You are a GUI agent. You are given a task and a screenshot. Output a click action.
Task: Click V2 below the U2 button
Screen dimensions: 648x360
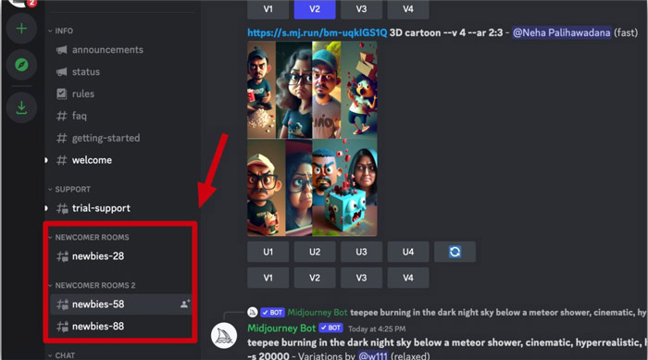pos(315,278)
